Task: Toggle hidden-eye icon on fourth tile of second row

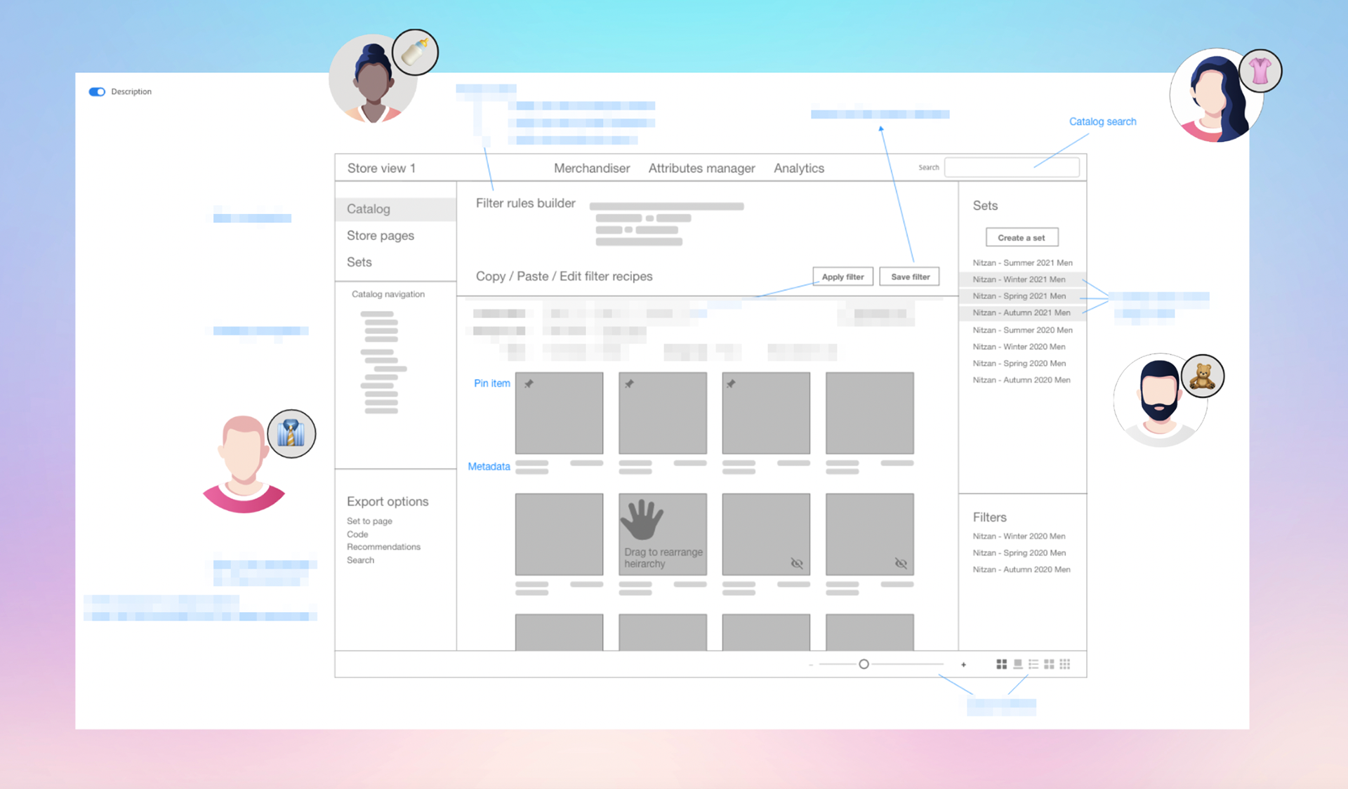Action: (x=901, y=563)
